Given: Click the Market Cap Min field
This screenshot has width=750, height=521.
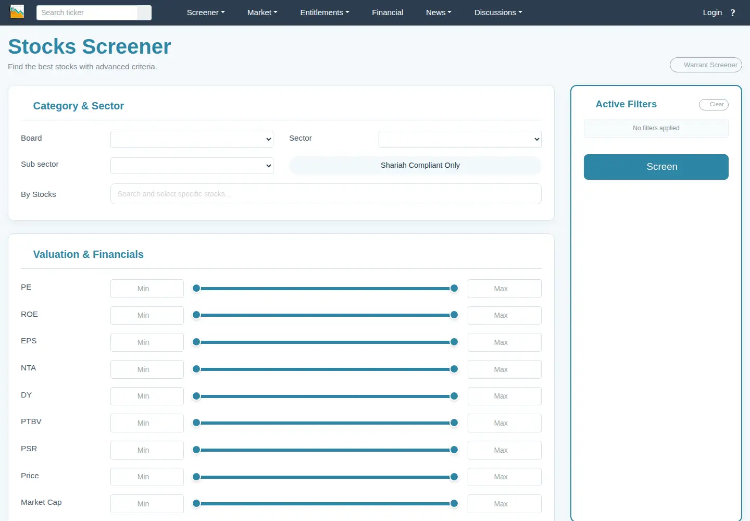Looking at the screenshot, I should pyautogui.click(x=147, y=504).
